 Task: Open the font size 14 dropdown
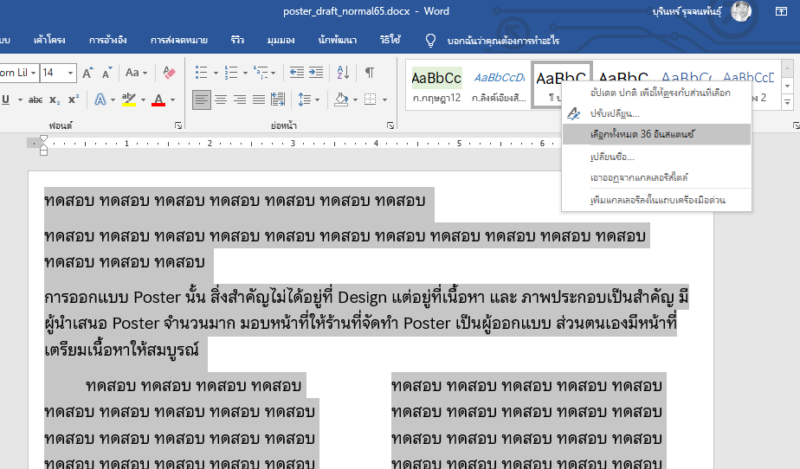pos(70,74)
